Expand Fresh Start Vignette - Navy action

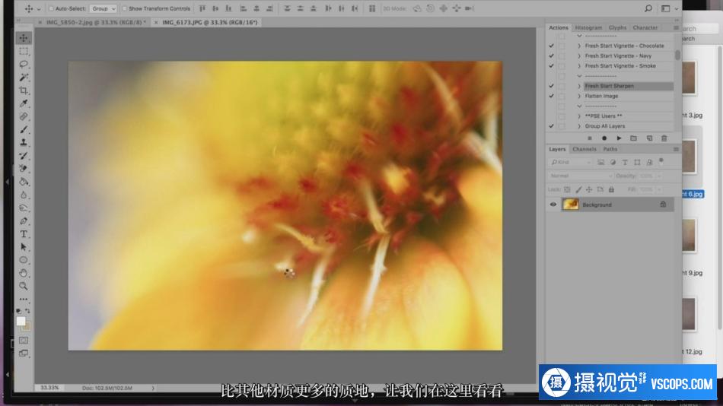click(579, 56)
